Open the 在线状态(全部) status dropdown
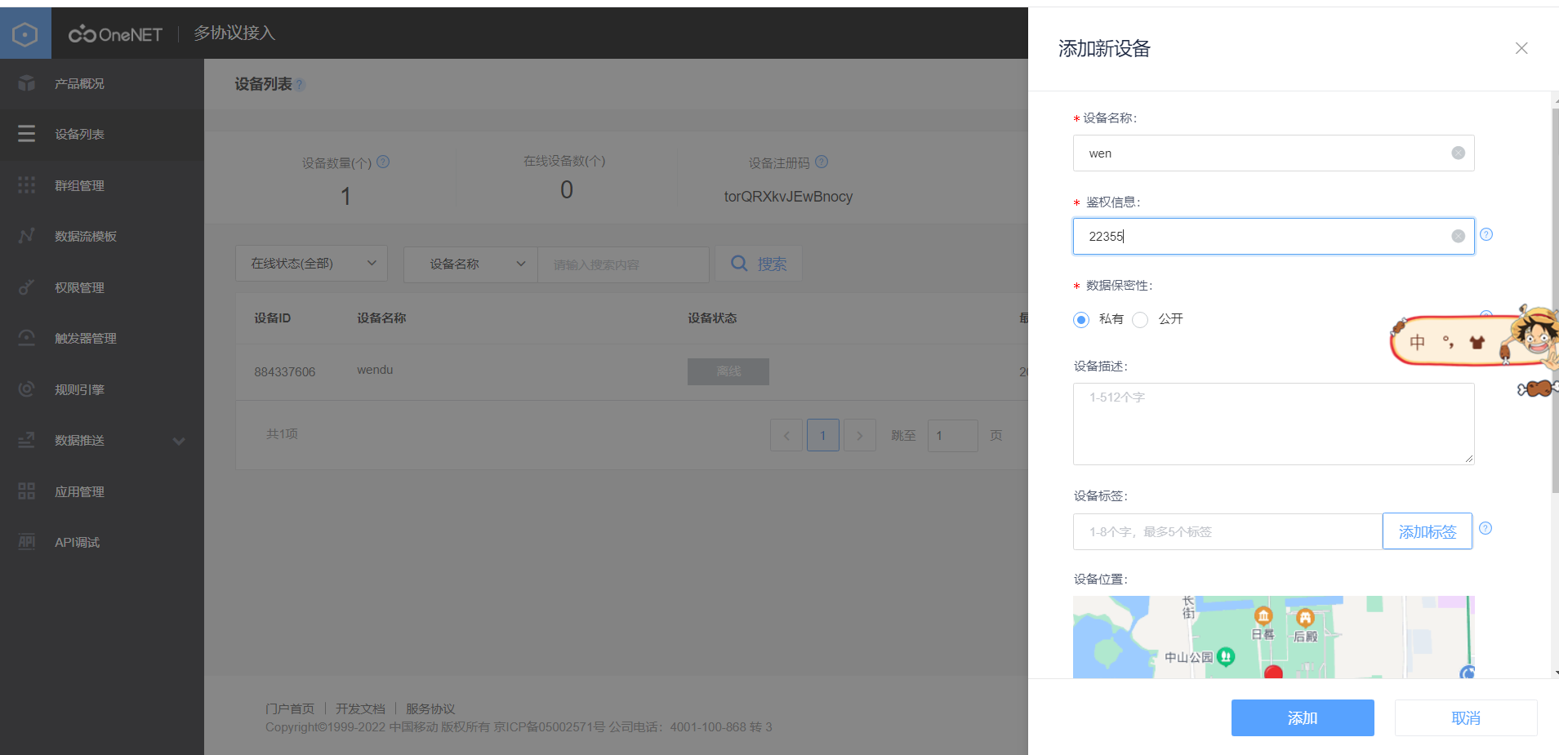Screen dimensions: 1559x755 pos(310,263)
